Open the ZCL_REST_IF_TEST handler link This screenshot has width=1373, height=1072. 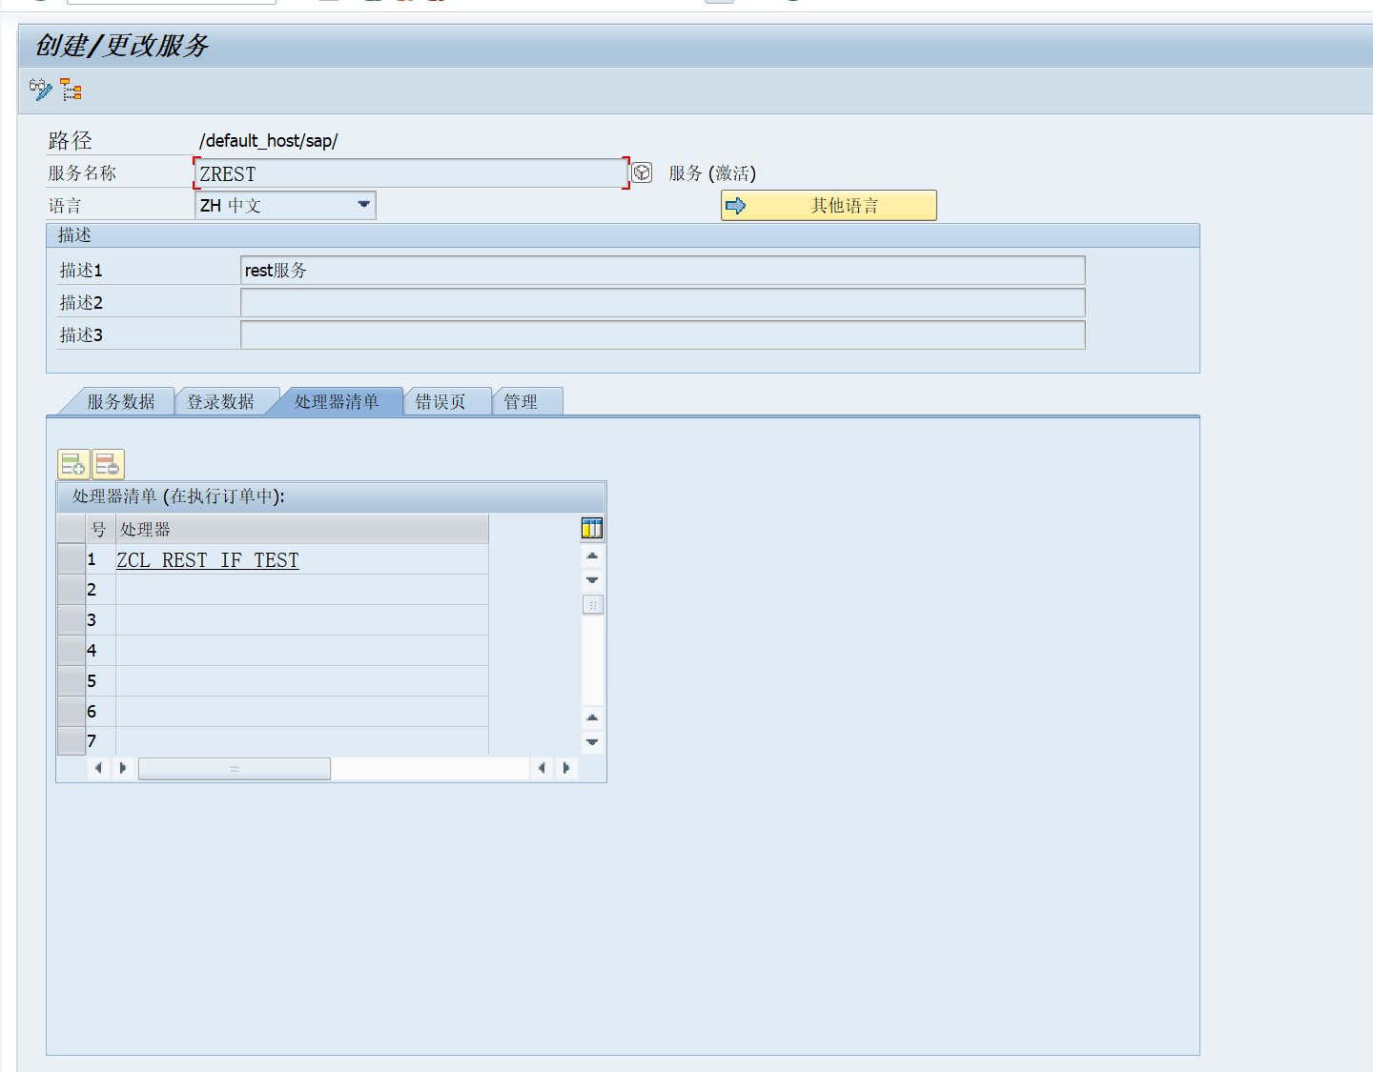(x=208, y=559)
